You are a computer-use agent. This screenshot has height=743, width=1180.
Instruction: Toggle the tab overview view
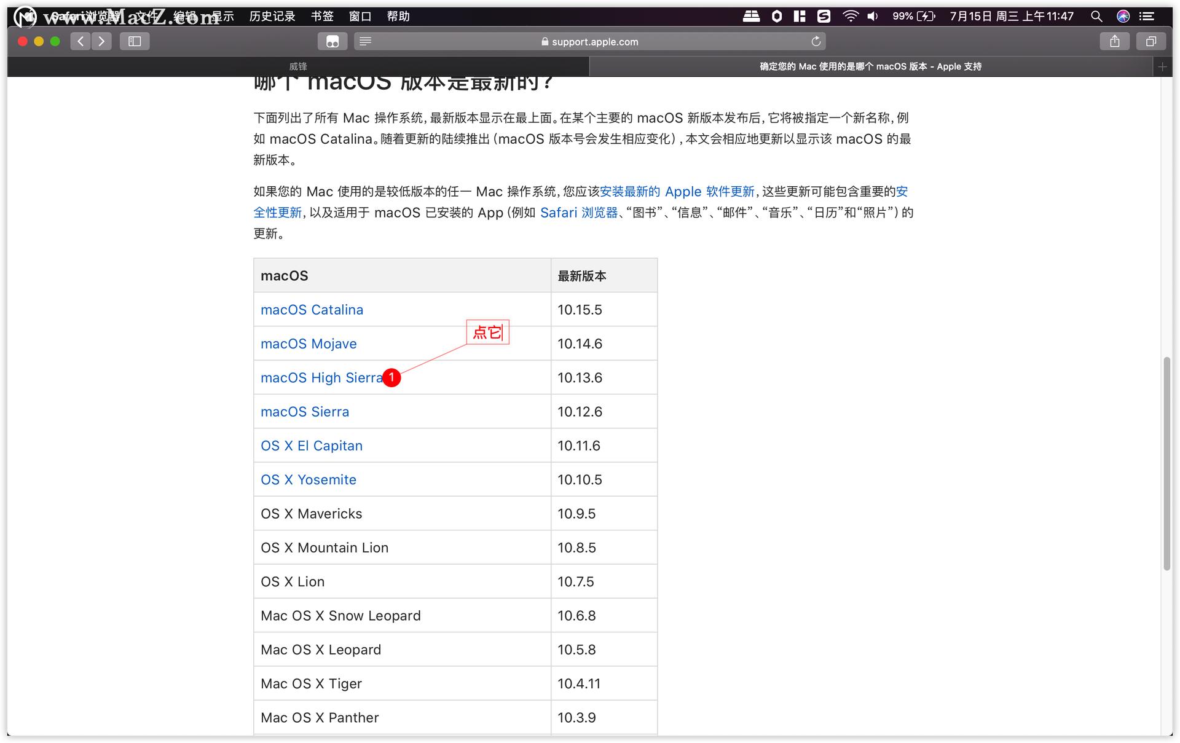point(1151,41)
